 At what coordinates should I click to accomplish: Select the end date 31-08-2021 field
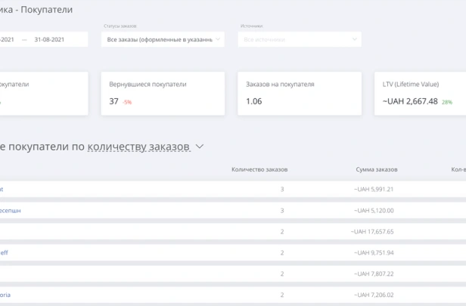click(56, 39)
